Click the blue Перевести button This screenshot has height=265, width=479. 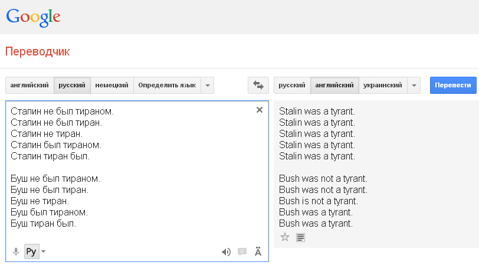tap(453, 85)
